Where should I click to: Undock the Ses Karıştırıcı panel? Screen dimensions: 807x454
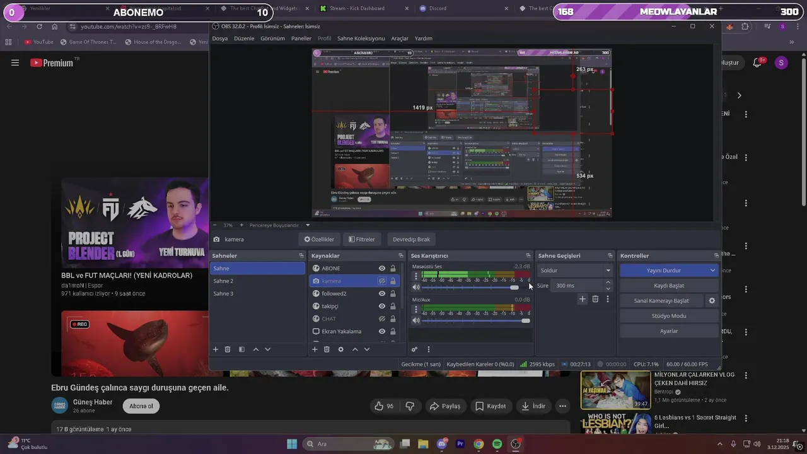[528, 255]
